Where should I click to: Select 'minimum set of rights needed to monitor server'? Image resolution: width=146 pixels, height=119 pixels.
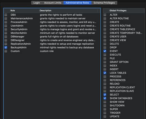67,33
